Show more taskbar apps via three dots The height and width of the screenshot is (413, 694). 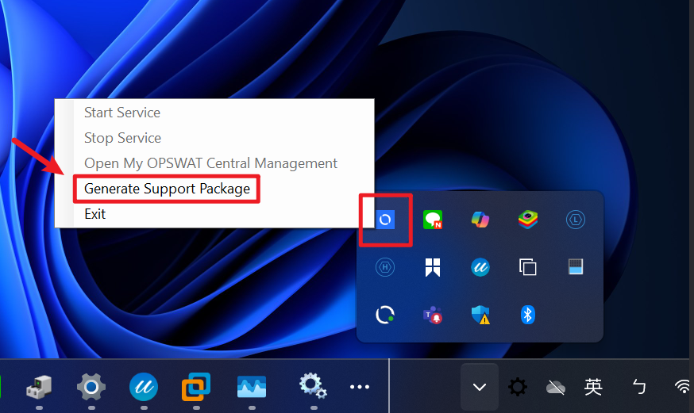(360, 387)
